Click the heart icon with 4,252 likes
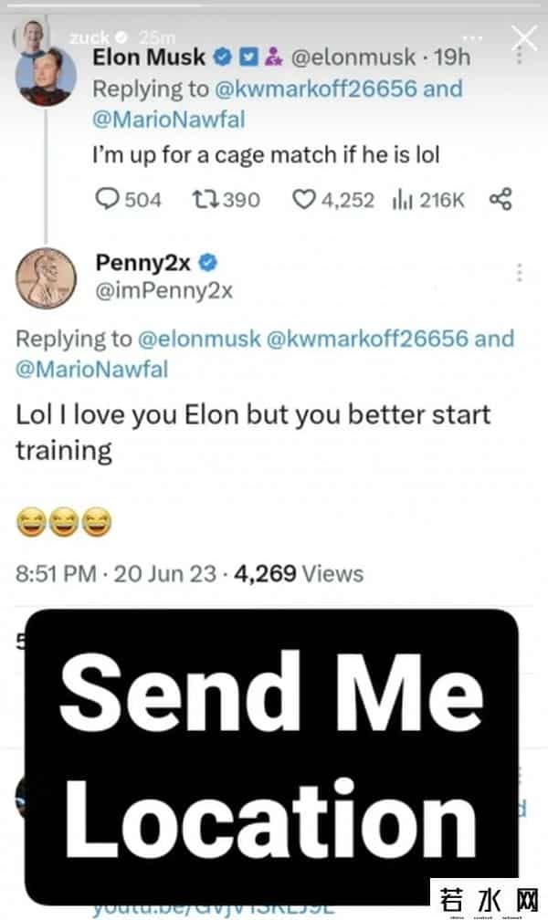This screenshot has width=548, height=920. (x=303, y=199)
